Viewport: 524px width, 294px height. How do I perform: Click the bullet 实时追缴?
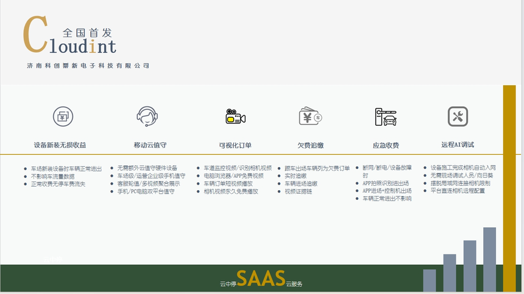tap(296, 176)
